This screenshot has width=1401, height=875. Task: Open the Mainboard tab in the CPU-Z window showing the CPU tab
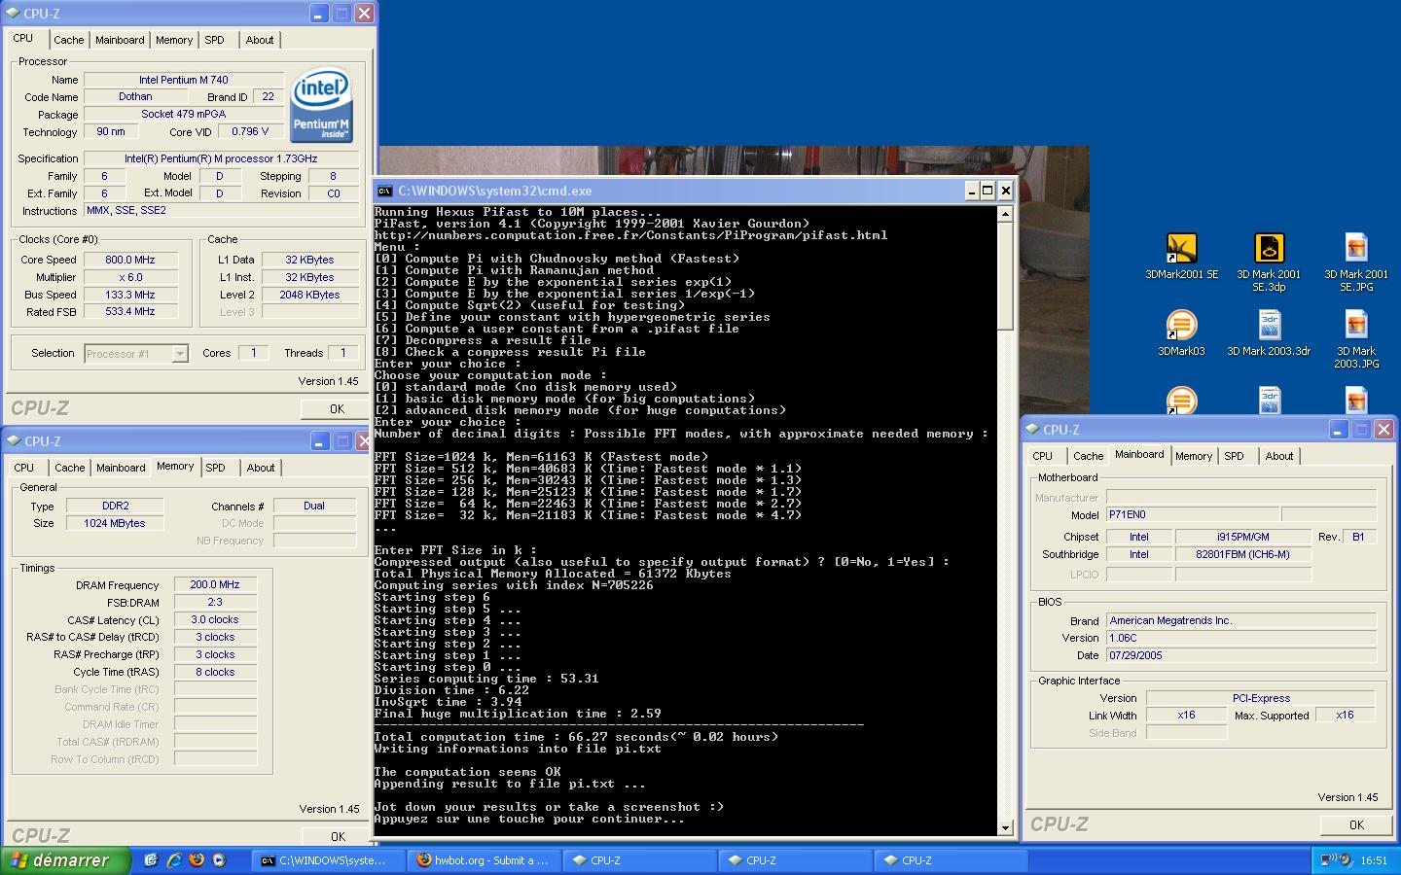pos(120,40)
